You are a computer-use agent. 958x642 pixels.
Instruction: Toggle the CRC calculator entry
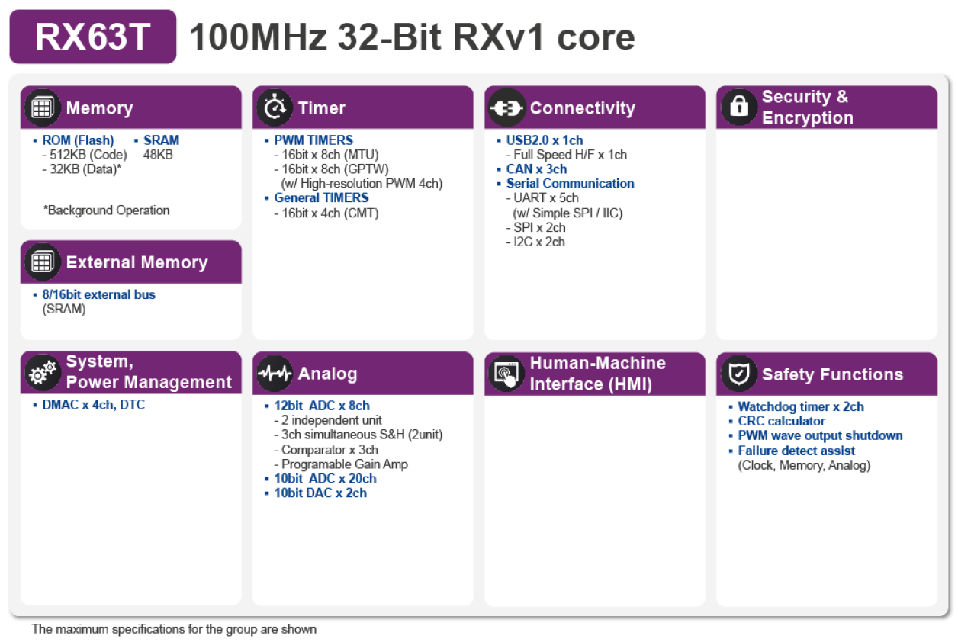click(x=781, y=421)
